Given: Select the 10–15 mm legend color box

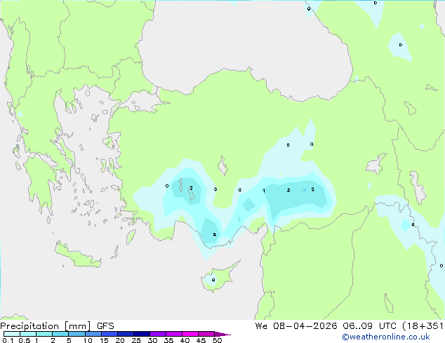Looking at the screenshot, I should 93,334.
